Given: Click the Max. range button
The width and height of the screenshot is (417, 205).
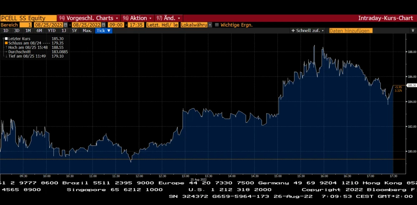Looking at the screenshot, I should point(87,30).
